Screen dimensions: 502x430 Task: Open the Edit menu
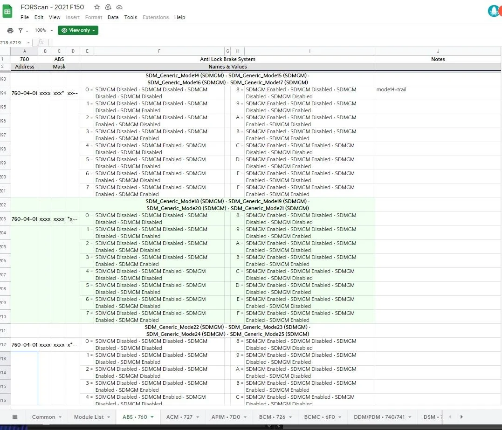(x=39, y=17)
